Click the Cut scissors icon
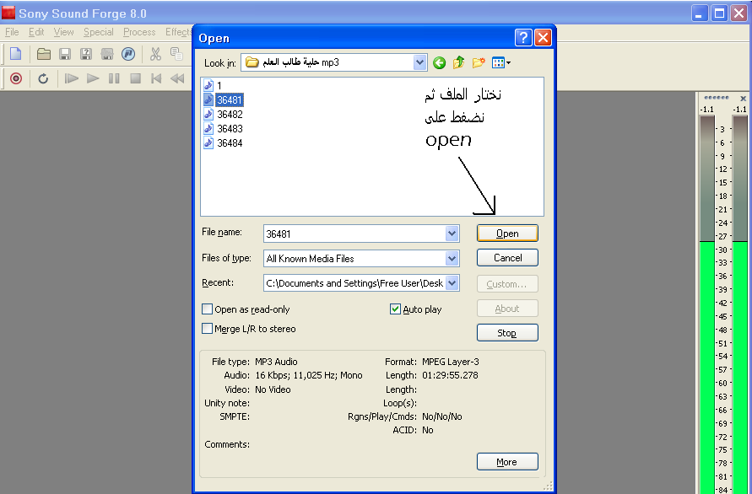This screenshot has width=752, height=494. pyautogui.click(x=155, y=54)
